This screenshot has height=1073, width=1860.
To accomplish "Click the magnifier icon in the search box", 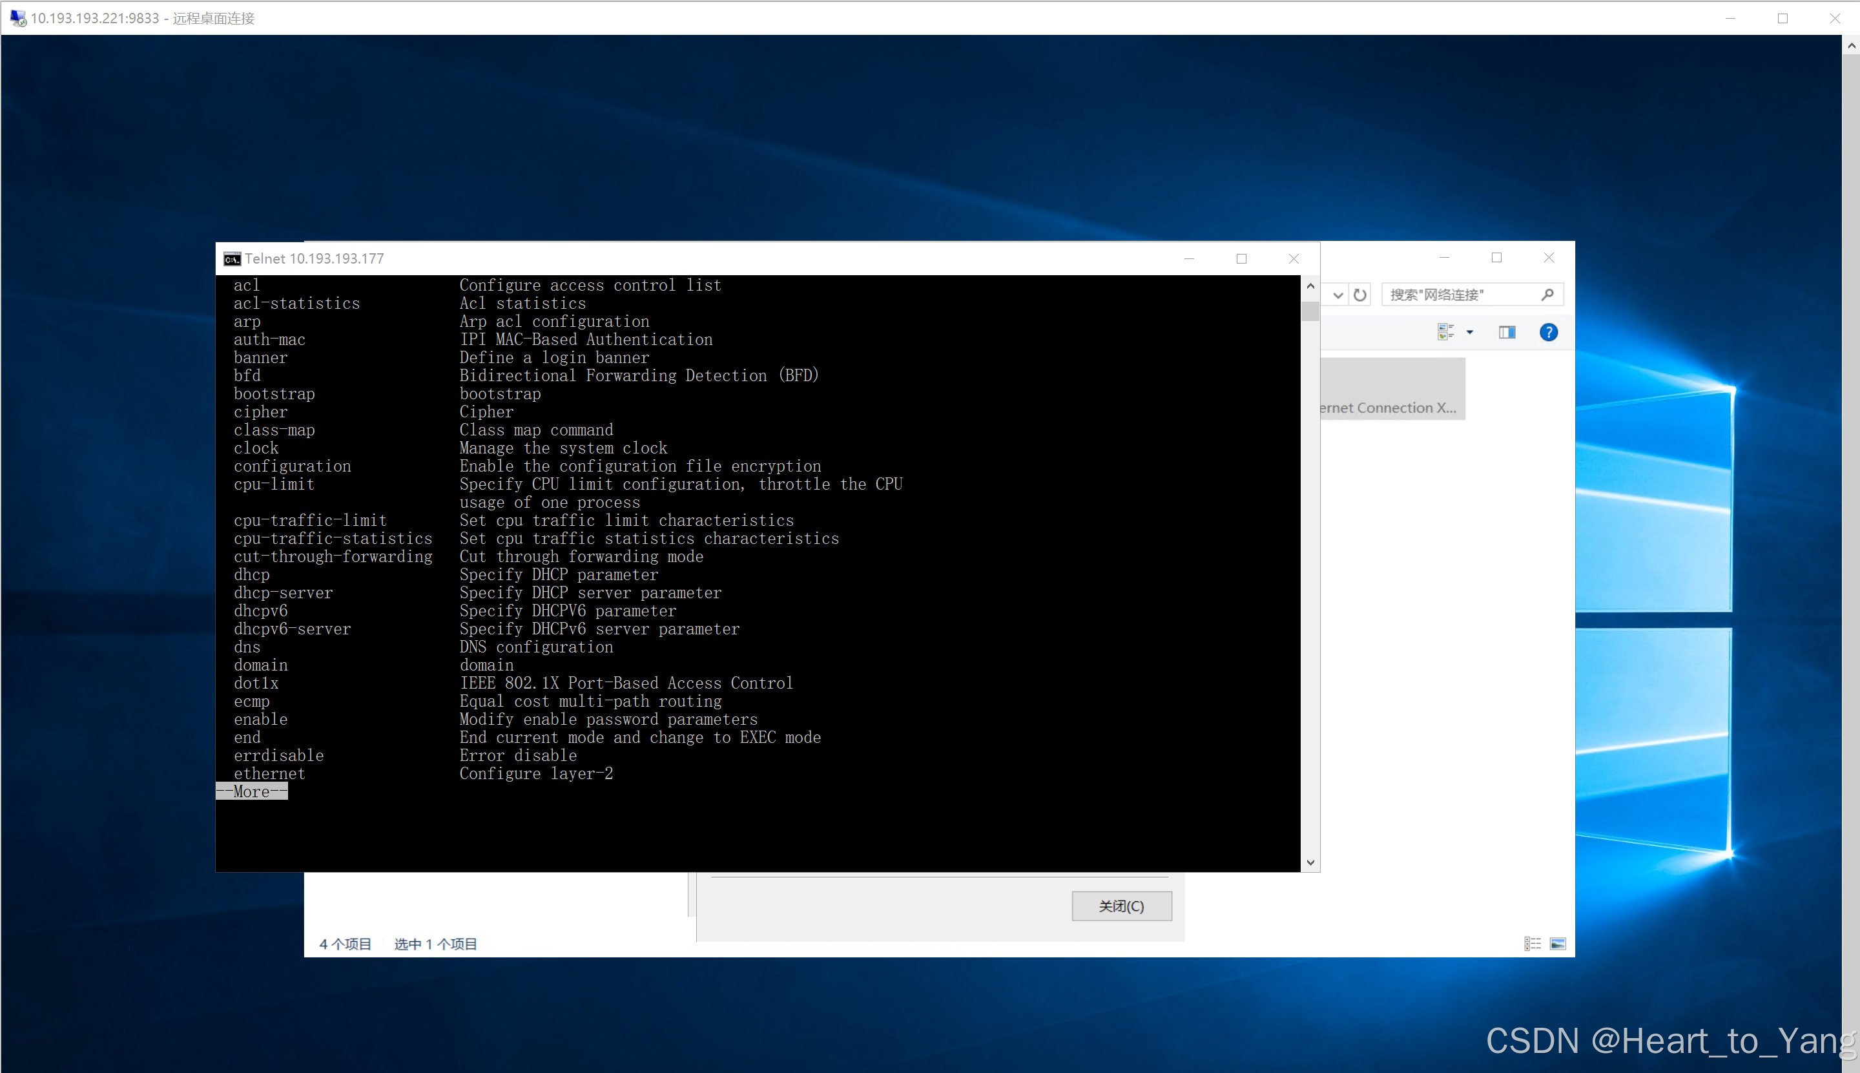I will pyautogui.click(x=1547, y=295).
